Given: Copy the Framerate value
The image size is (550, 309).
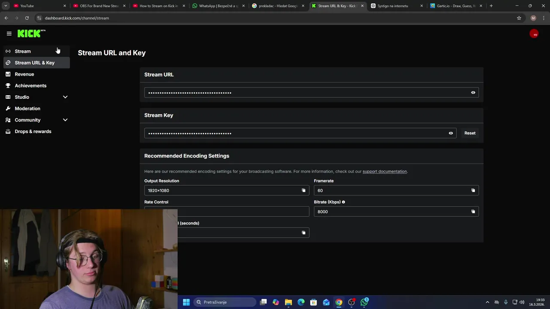Looking at the screenshot, I should coord(473,191).
